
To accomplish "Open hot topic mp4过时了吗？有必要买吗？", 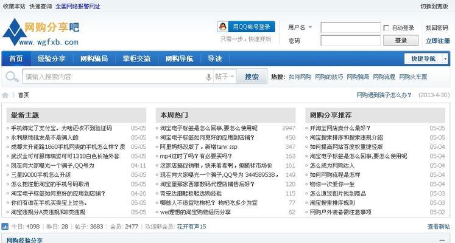I will click(196, 156).
